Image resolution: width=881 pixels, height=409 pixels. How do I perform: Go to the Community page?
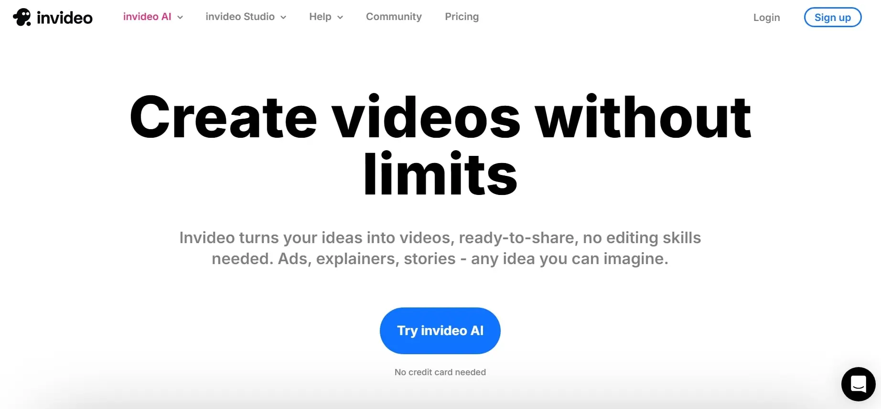(394, 17)
